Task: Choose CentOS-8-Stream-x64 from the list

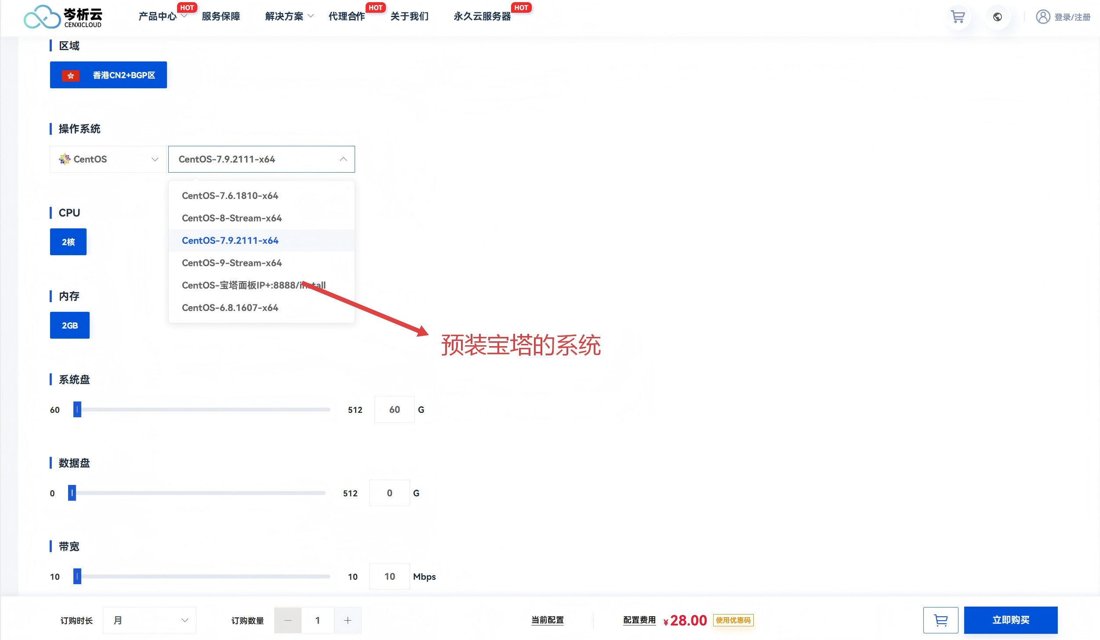Action: [x=232, y=218]
